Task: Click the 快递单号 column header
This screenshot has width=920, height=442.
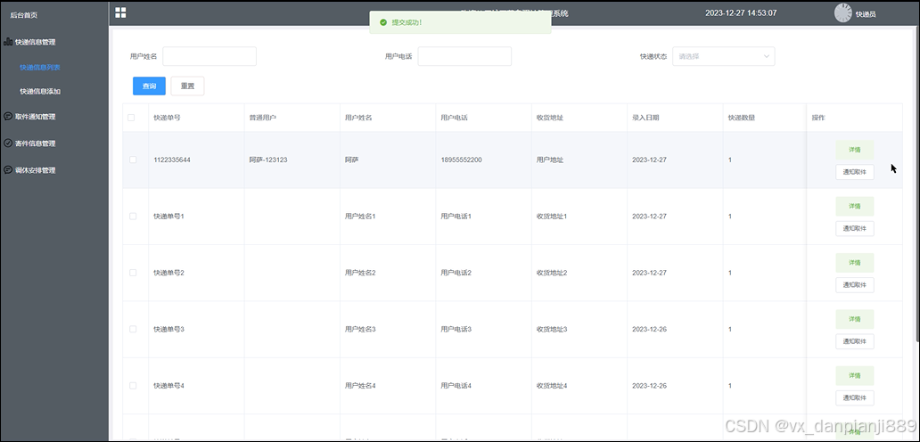Action: click(x=167, y=118)
